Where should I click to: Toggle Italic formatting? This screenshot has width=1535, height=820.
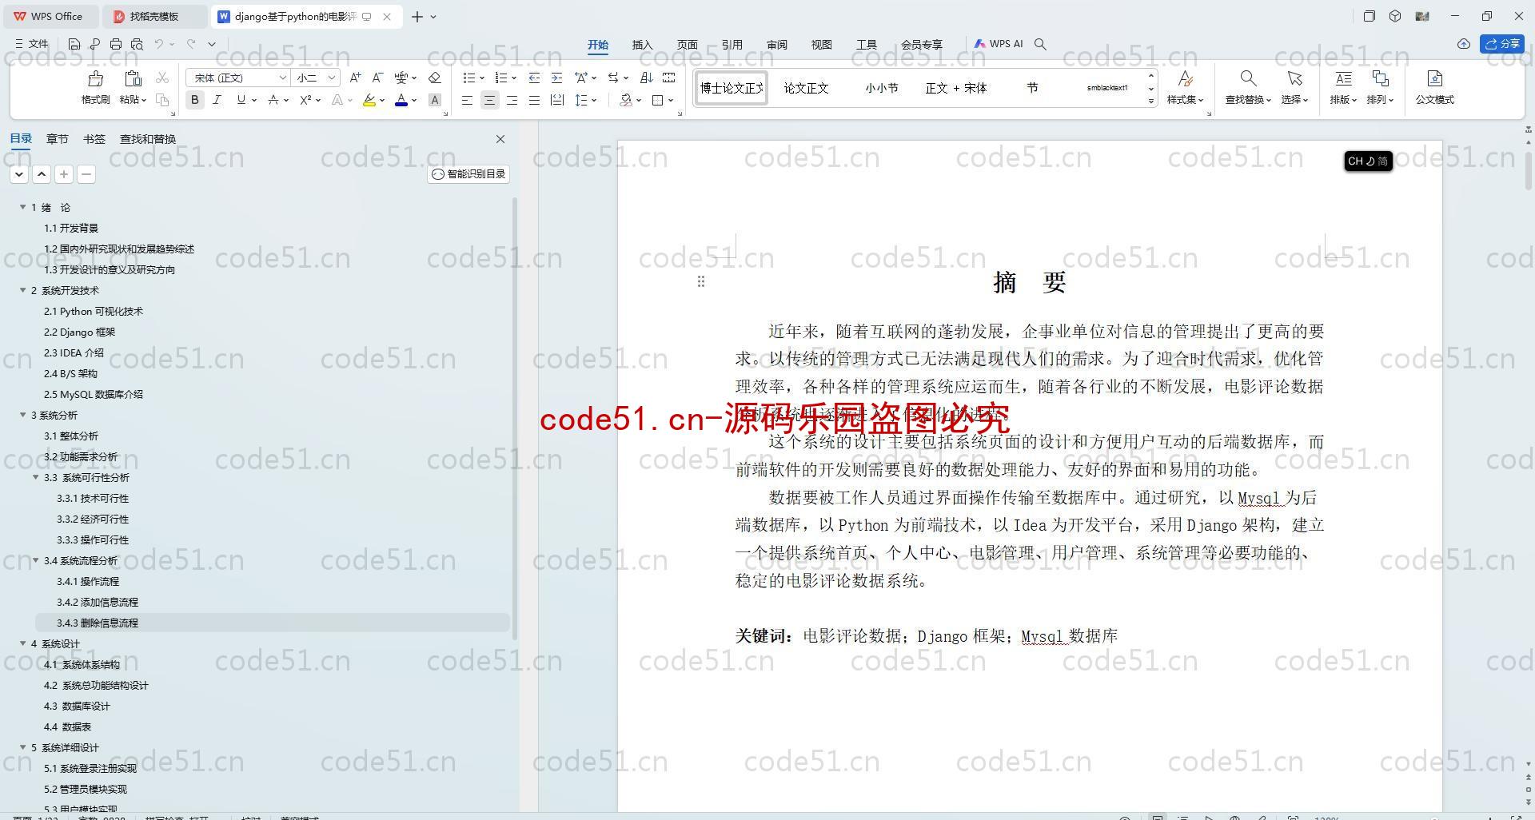tap(217, 100)
